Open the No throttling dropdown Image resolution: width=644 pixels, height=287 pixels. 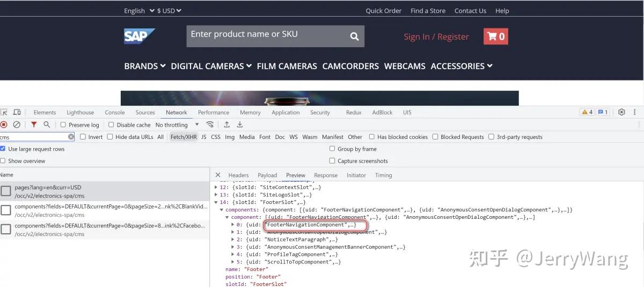pyautogui.click(x=177, y=125)
